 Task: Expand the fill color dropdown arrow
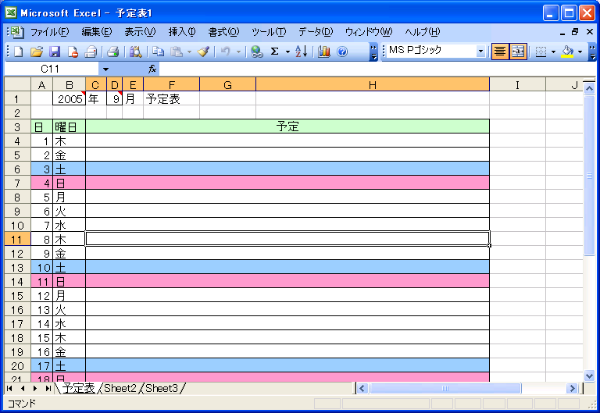tap(580, 52)
